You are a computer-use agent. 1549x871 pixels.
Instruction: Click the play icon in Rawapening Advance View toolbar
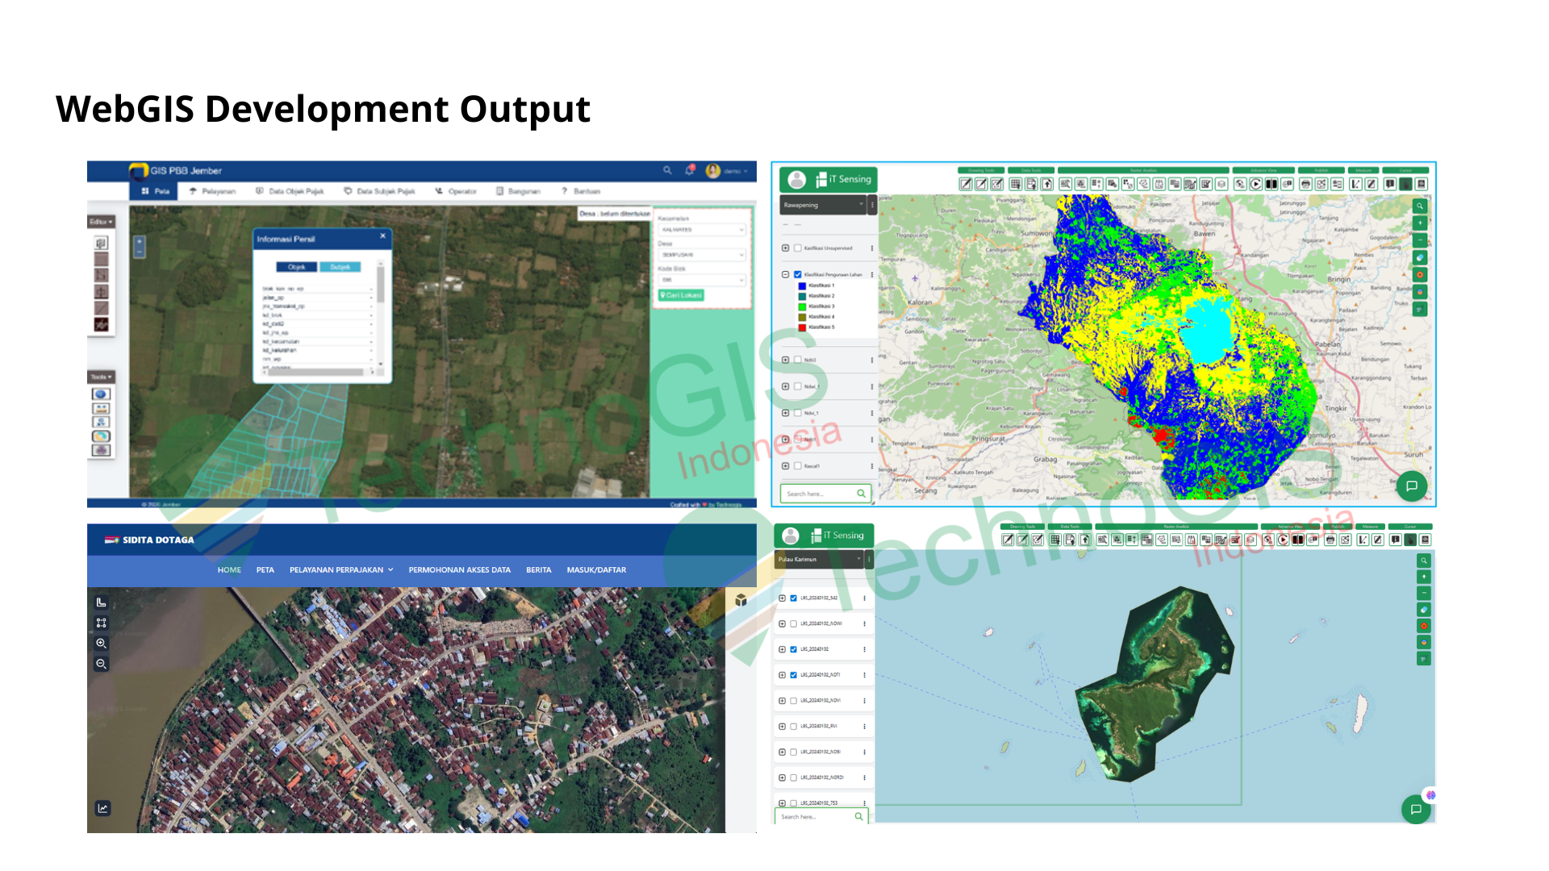coord(1255,184)
